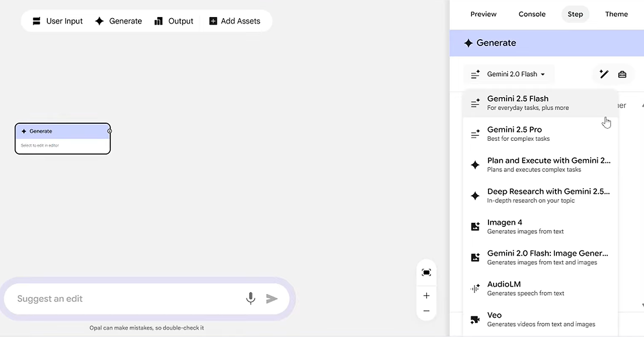Click the 'Select to edit in editor' text

[x=40, y=145]
